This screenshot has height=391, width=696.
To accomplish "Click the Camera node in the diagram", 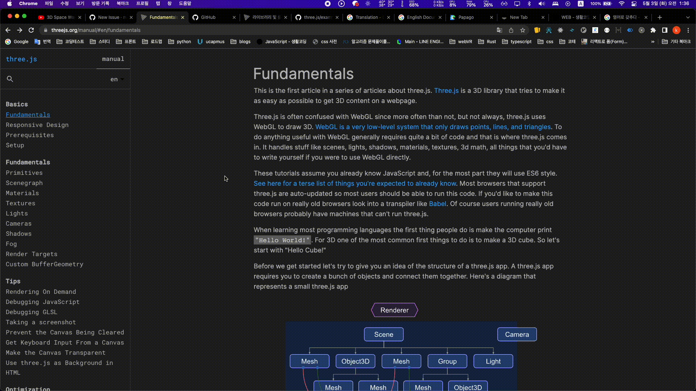I will click(517, 334).
